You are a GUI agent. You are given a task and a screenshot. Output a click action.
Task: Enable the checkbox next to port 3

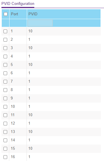click(5, 48)
